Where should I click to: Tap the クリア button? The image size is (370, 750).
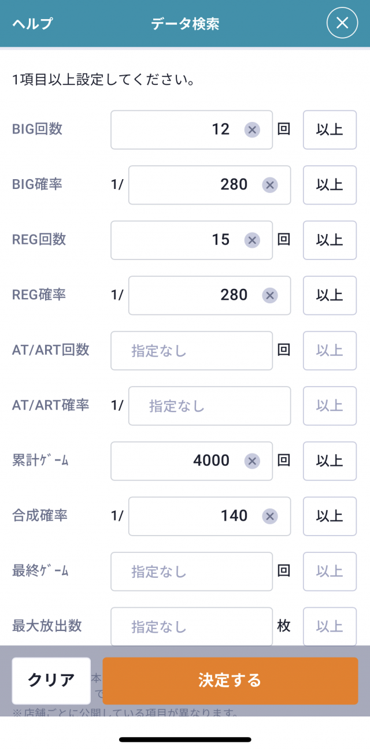tap(51, 680)
